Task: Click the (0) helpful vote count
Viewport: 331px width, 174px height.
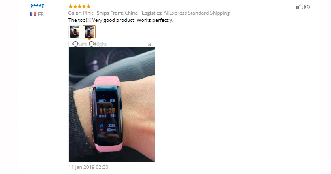Action: (307, 7)
